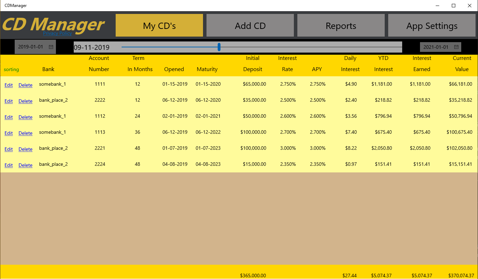
Task: Click the 2021-01-01 end date field
Action: point(436,47)
